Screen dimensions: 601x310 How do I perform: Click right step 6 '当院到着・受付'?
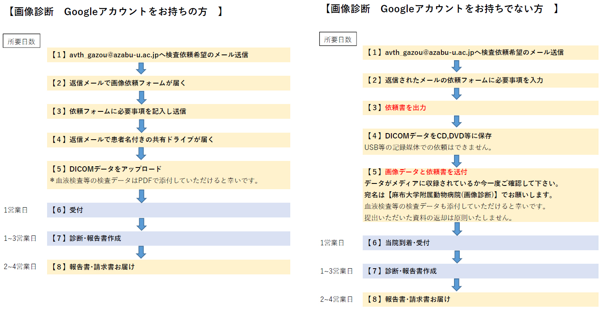481,243
